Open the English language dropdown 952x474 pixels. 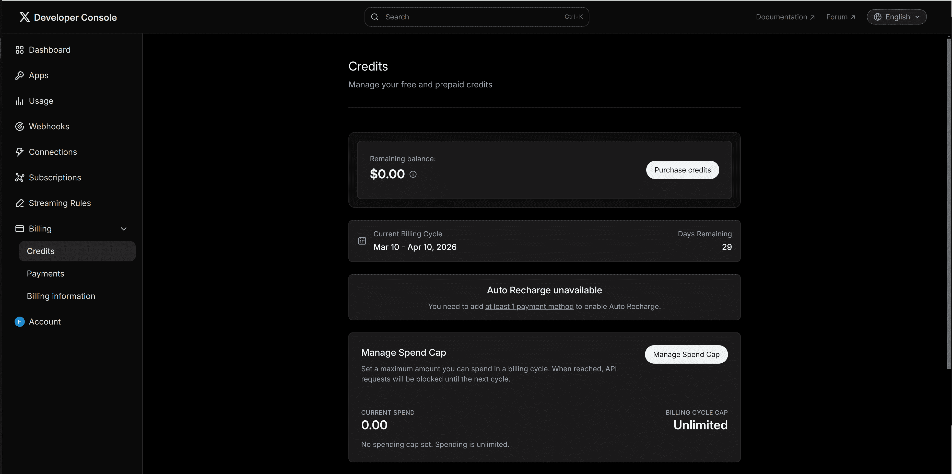(897, 17)
